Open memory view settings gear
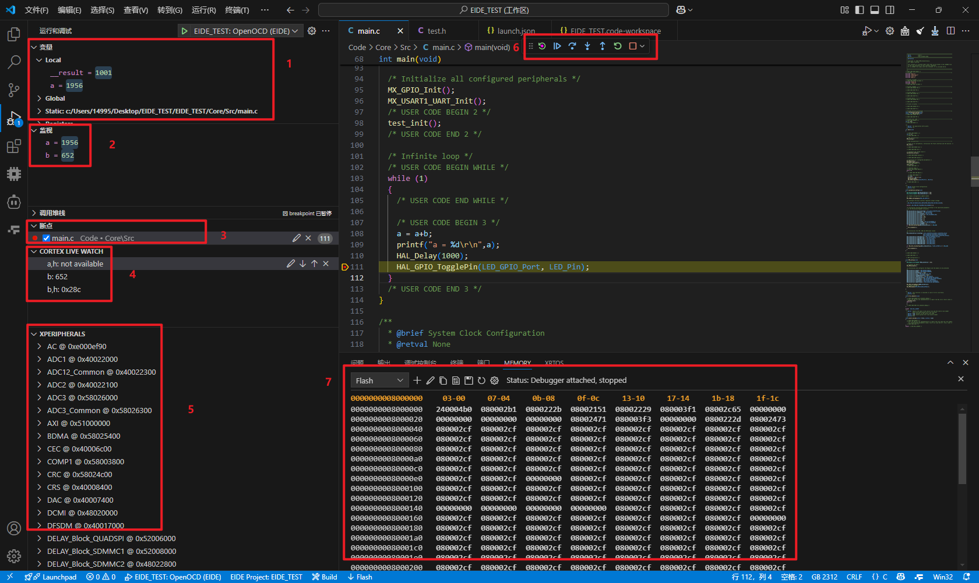 (494, 380)
